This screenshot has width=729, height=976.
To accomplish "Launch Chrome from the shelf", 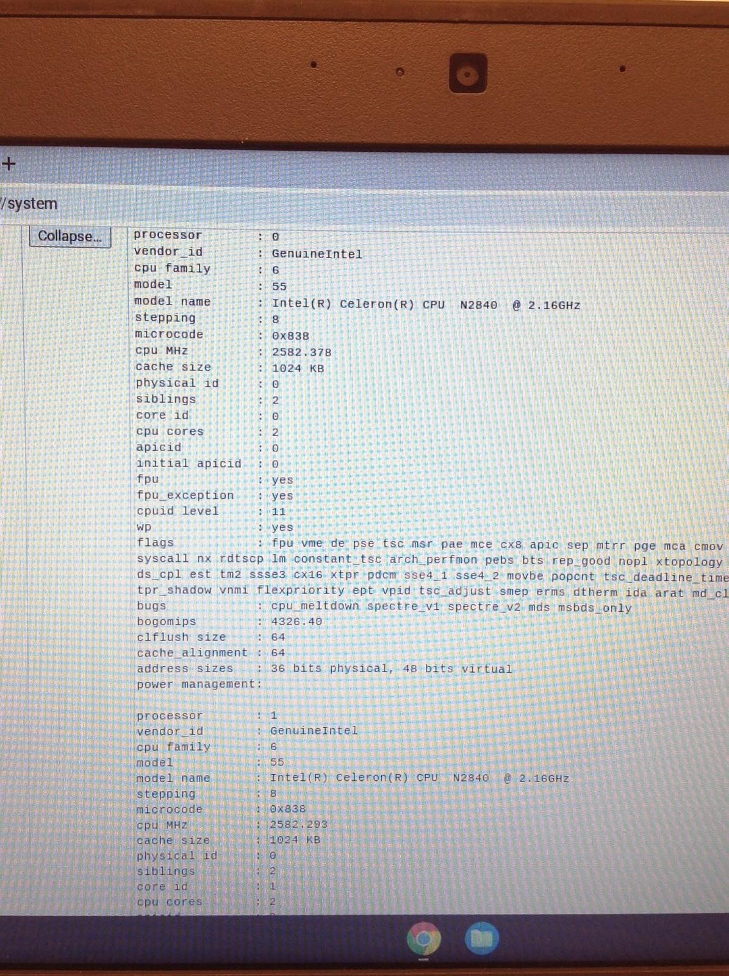I will point(424,938).
